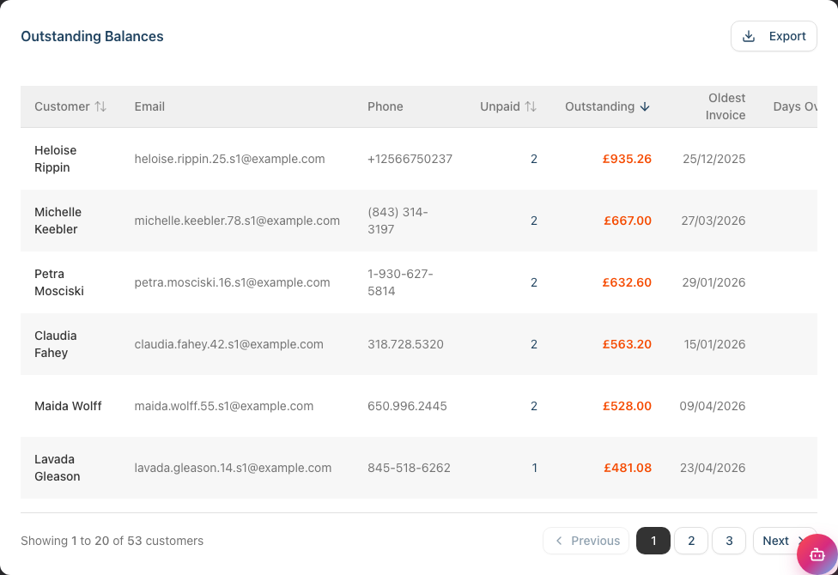This screenshot has width=838, height=575.
Task: Click phone number +12566750237
Action: pos(410,159)
